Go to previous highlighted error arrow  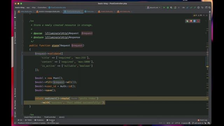pos(204,15)
